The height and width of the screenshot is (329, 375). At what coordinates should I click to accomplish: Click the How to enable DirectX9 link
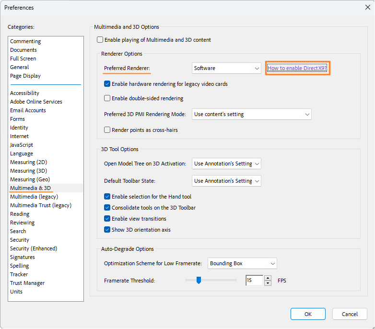click(x=297, y=68)
